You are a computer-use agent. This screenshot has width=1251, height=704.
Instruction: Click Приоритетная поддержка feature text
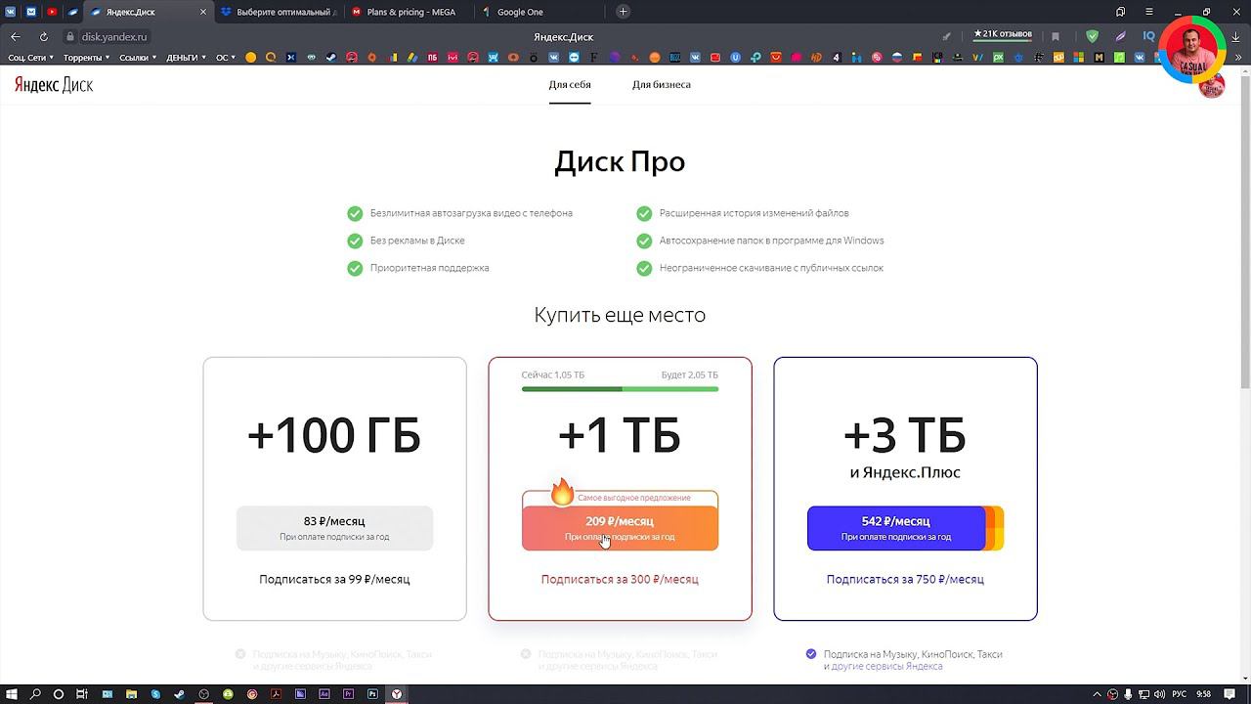pyautogui.click(x=429, y=268)
